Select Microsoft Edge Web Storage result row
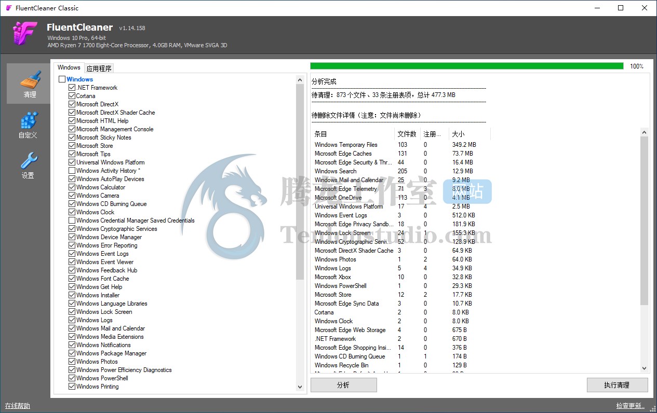Viewport: 657px width, 413px height. tap(401, 330)
